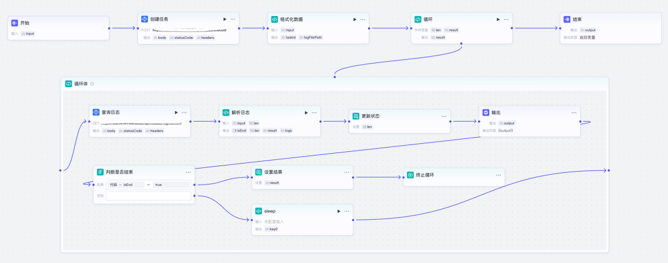Open the more menu on sleep node
The image size is (668, 263).
(x=347, y=211)
